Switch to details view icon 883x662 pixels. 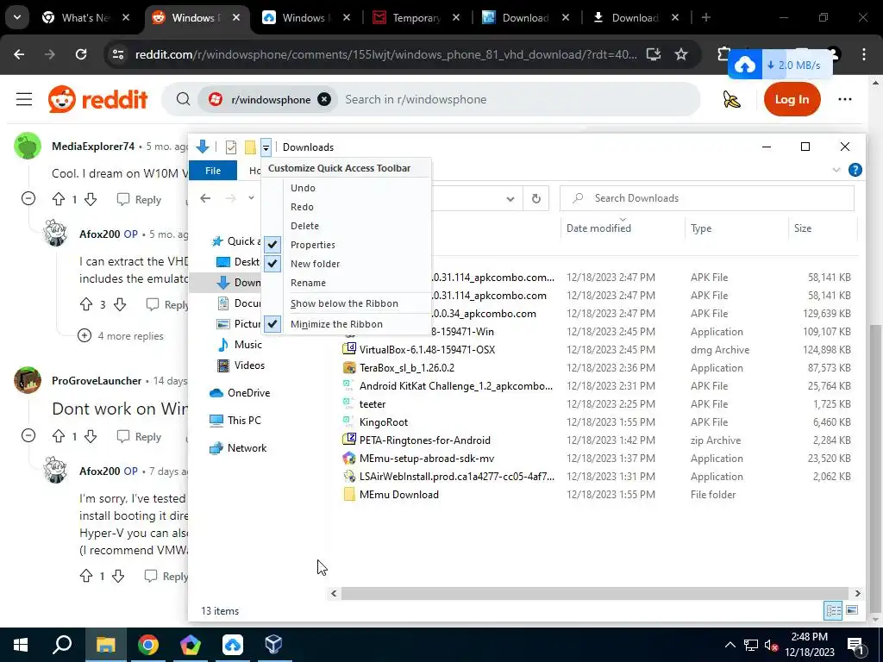833,610
